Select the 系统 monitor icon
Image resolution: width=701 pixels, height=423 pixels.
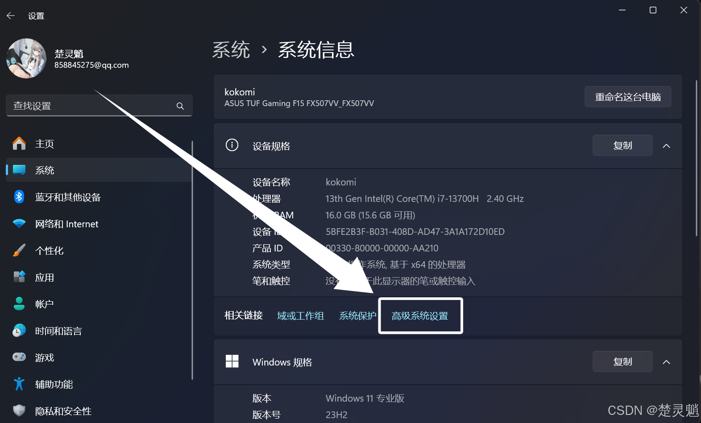pos(19,170)
